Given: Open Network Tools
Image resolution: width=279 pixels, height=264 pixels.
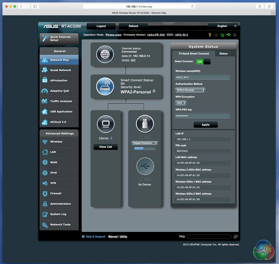Looking at the screenshot, I should coord(59,225).
